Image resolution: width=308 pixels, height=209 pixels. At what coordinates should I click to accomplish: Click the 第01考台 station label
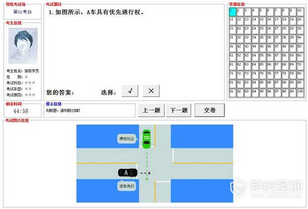(x=22, y=12)
